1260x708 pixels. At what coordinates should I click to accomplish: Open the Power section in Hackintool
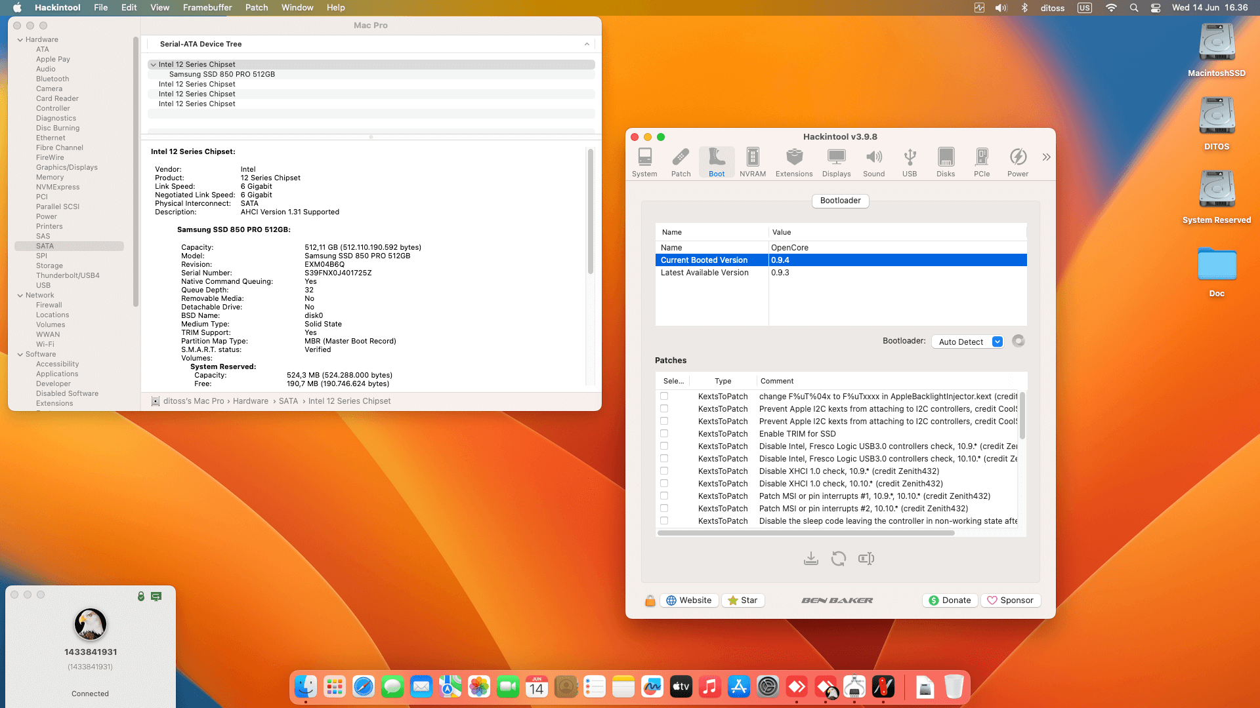pyautogui.click(x=1018, y=162)
